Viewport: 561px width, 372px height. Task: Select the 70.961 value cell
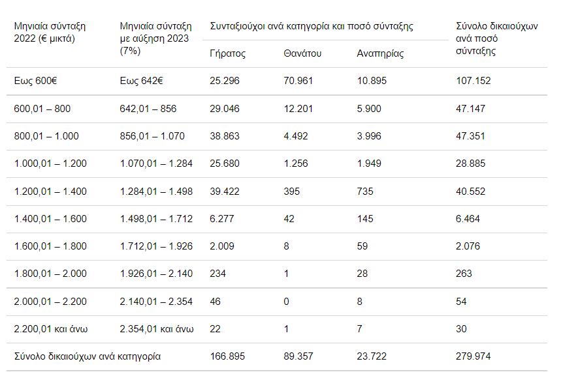(298, 81)
